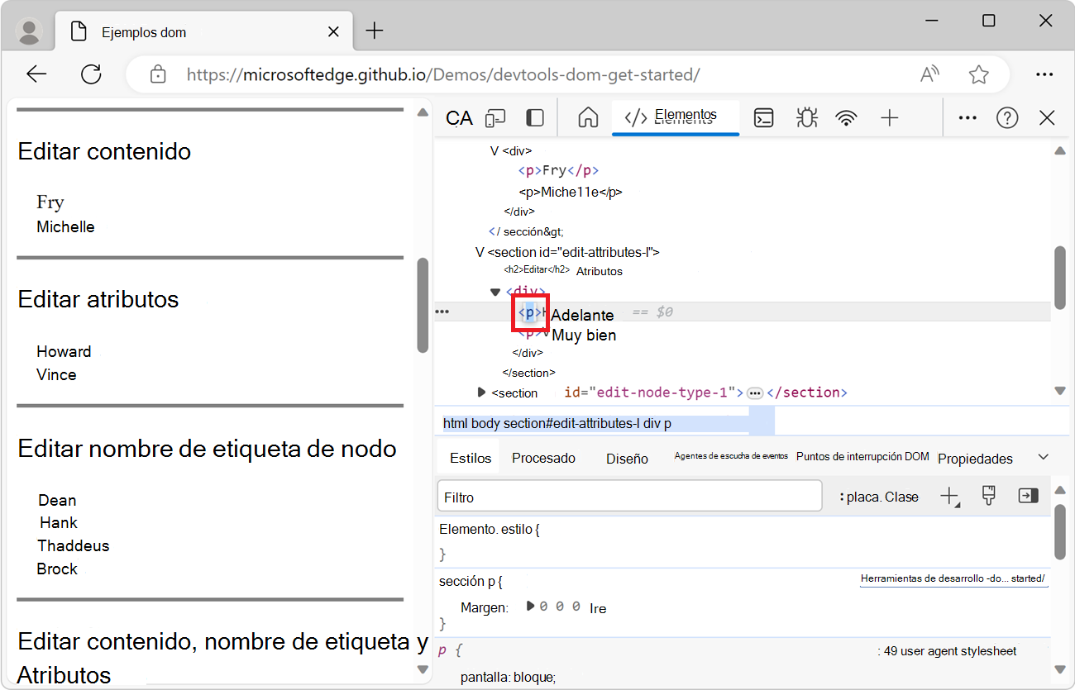Open DevTools Welcome home icon
This screenshot has width=1075, height=690.
click(588, 118)
